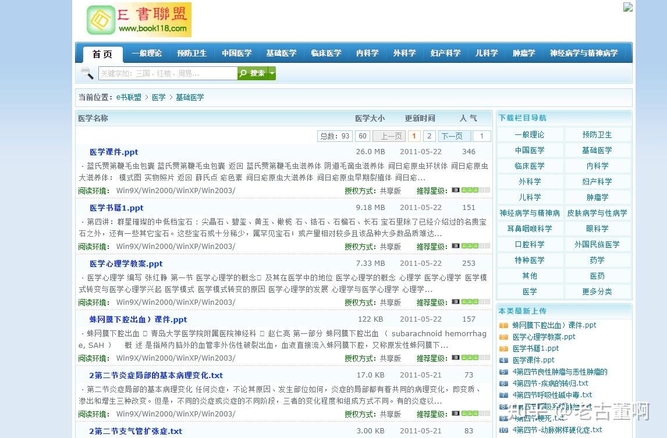Click rank 2 badge in latest uploads
Image resolution: width=667 pixels, height=438 pixels.
503,337
